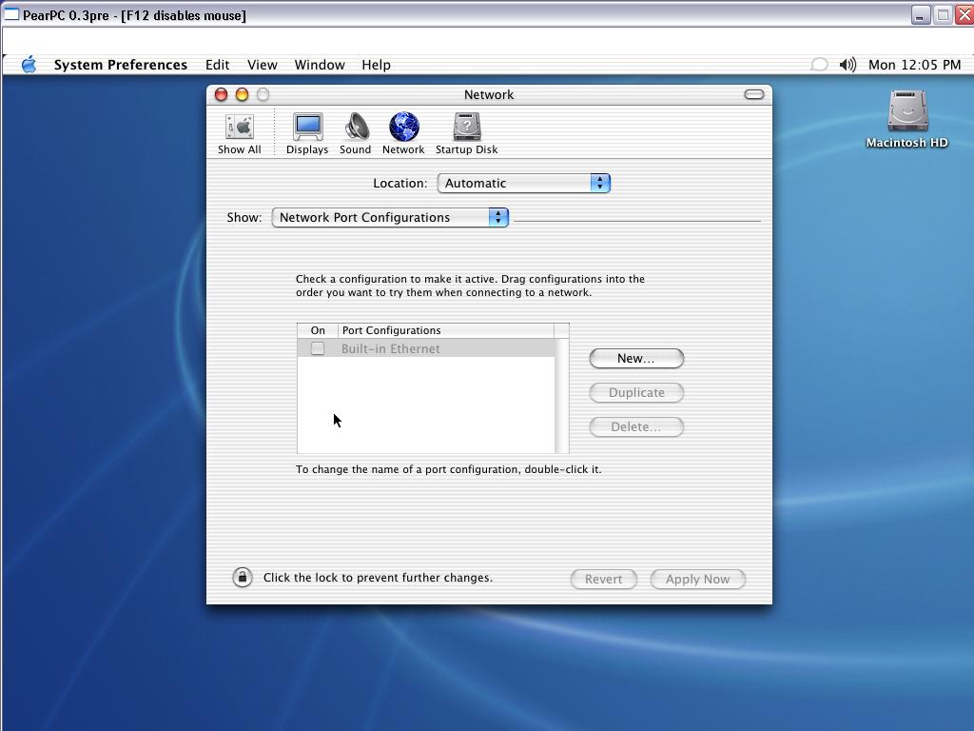This screenshot has width=974, height=731.
Task: Open the System Preferences menu
Action: (x=121, y=65)
